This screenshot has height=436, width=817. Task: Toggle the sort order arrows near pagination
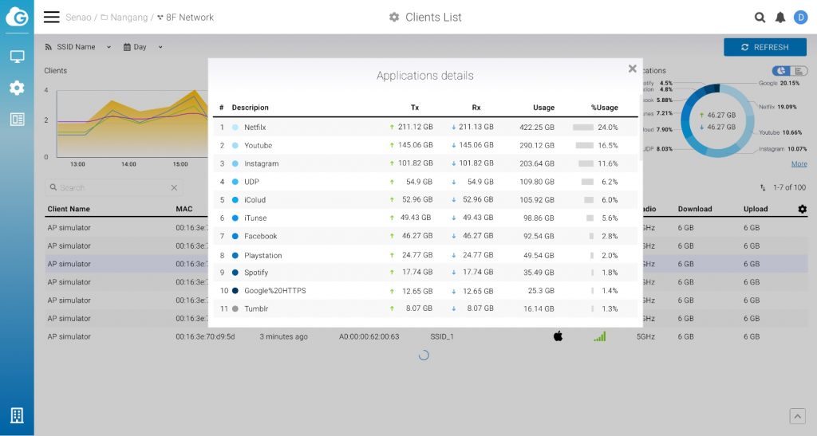(763, 187)
